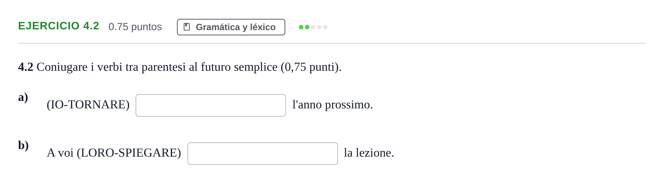
Task: Click the second green difficulty dot
Action: pos(307,27)
